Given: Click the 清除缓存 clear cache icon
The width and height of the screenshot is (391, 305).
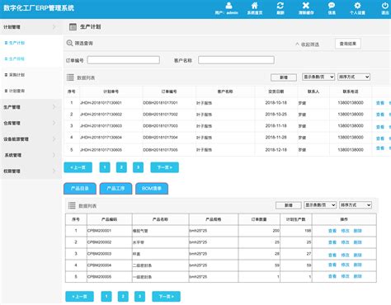Looking at the screenshot, I should click(x=306, y=6).
